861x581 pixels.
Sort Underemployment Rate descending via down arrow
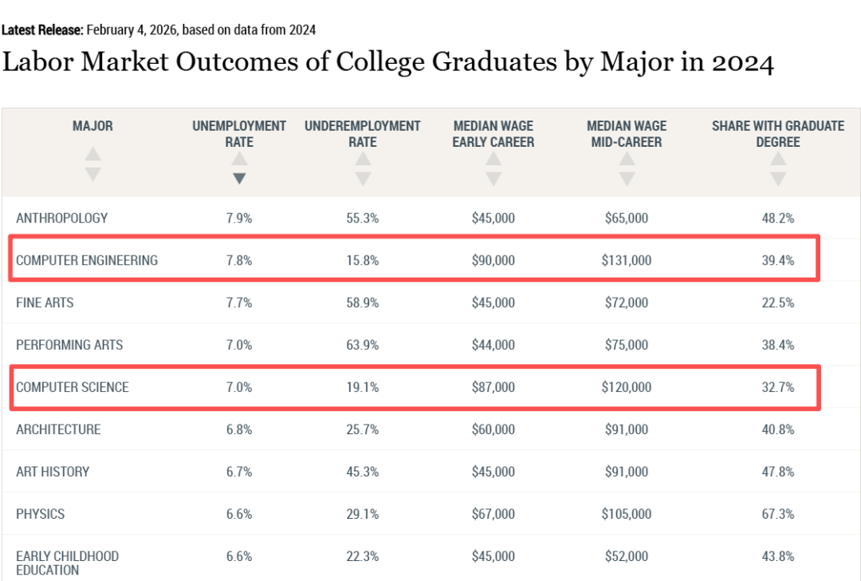(363, 179)
